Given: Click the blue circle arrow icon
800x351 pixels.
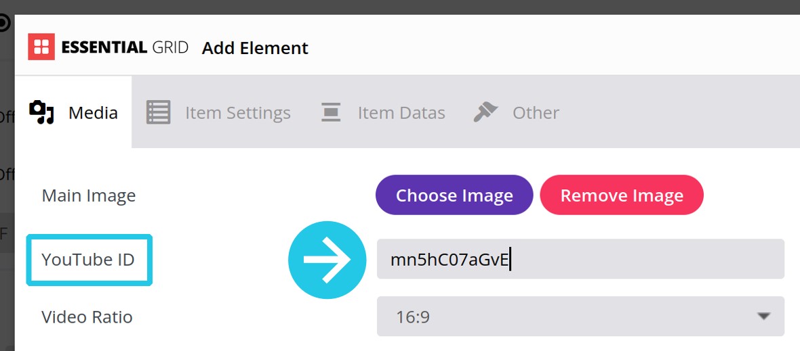Looking at the screenshot, I should pos(327,260).
